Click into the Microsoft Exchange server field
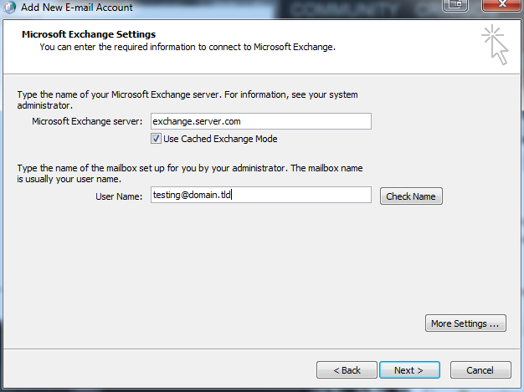The width and height of the screenshot is (524, 392). pos(259,122)
